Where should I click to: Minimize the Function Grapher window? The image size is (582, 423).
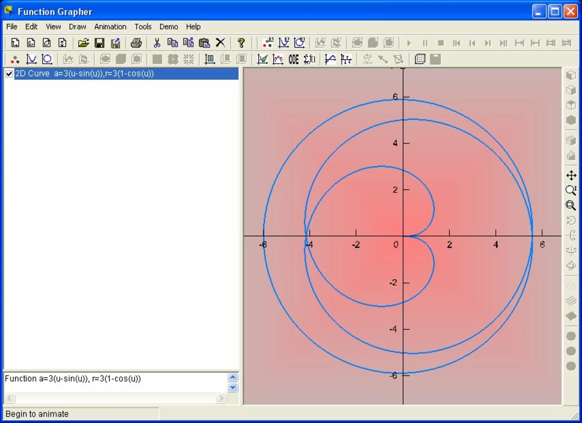coord(539,12)
